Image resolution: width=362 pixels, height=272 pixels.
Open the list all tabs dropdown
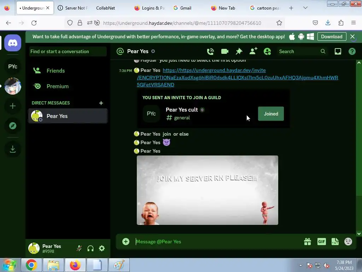tap(305, 8)
